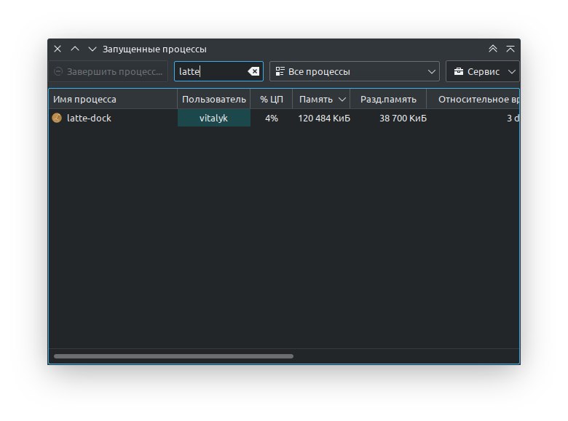The height and width of the screenshot is (421, 568).
Task: Click the double up-arrow icon in title bar
Action: pos(493,49)
